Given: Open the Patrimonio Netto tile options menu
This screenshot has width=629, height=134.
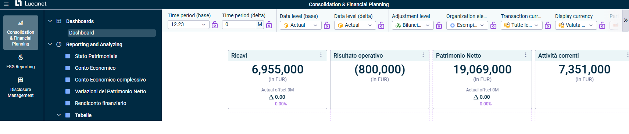Looking at the screenshot, I should [x=526, y=55].
